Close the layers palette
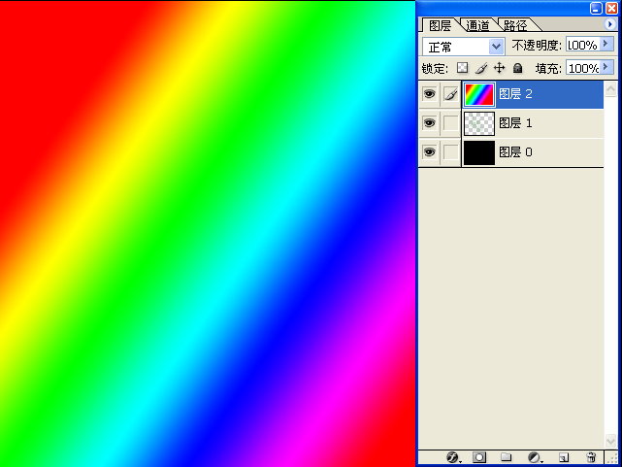Viewport: 622px width, 467px height. [x=611, y=8]
